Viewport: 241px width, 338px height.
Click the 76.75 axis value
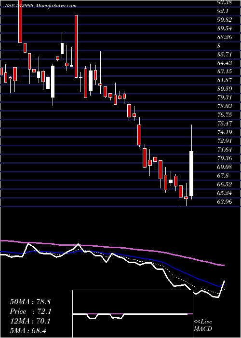[225, 115]
